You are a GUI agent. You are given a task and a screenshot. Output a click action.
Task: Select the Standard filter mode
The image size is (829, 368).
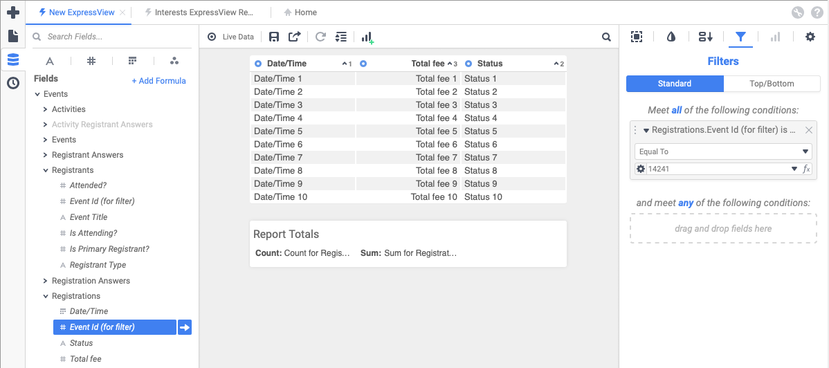tap(675, 84)
